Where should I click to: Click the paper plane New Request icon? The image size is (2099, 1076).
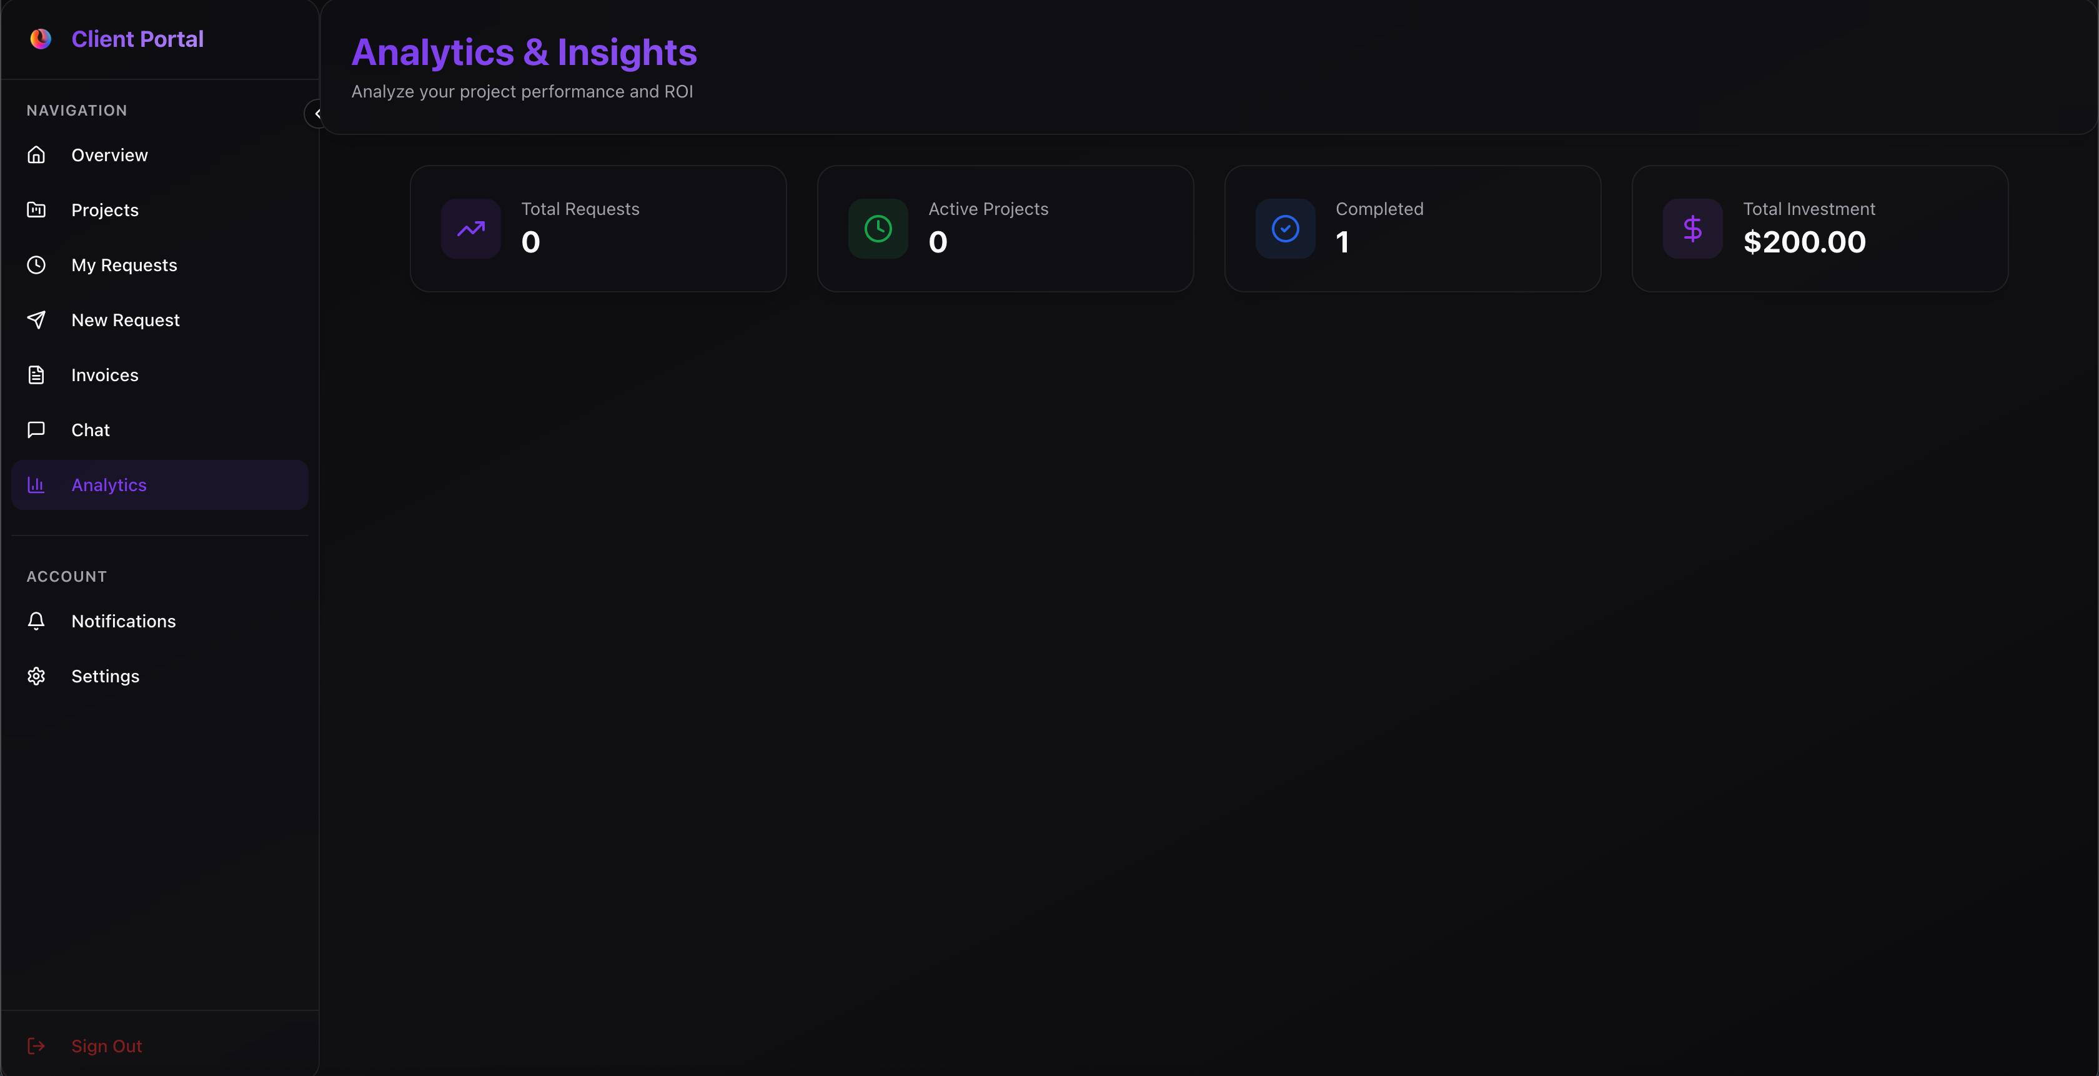click(37, 319)
